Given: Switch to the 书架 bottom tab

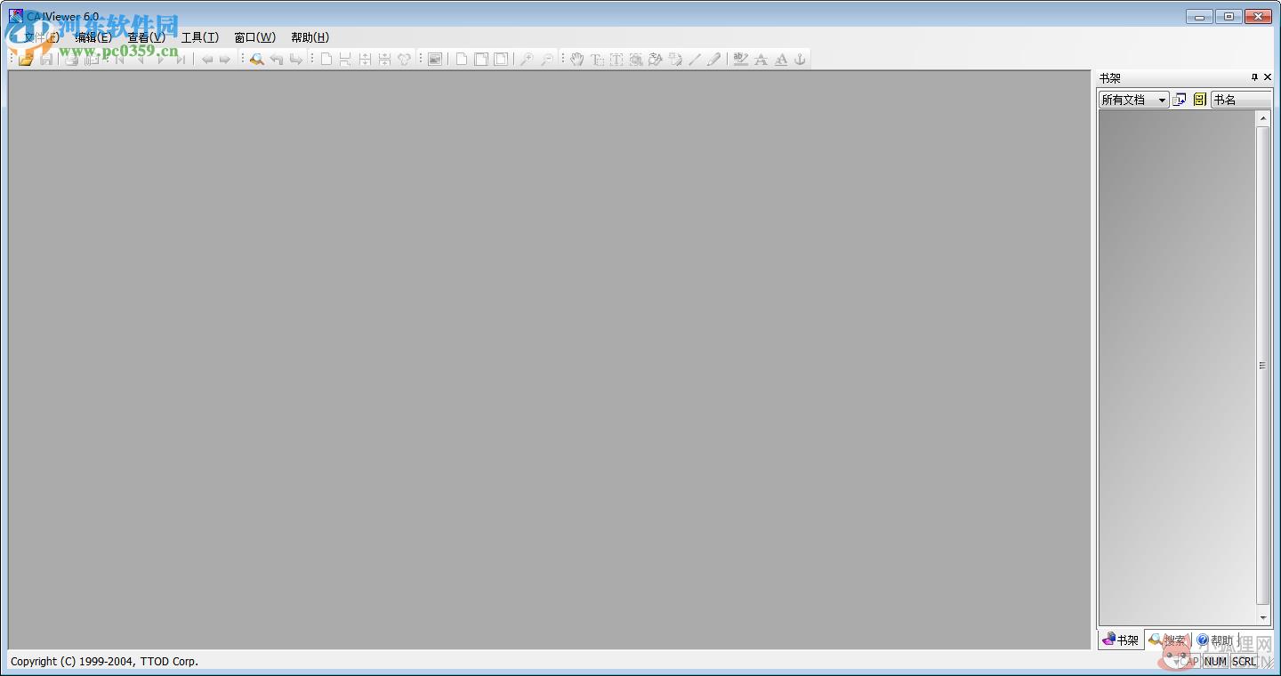Looking at the screenshot, I should pos(1121,640).
